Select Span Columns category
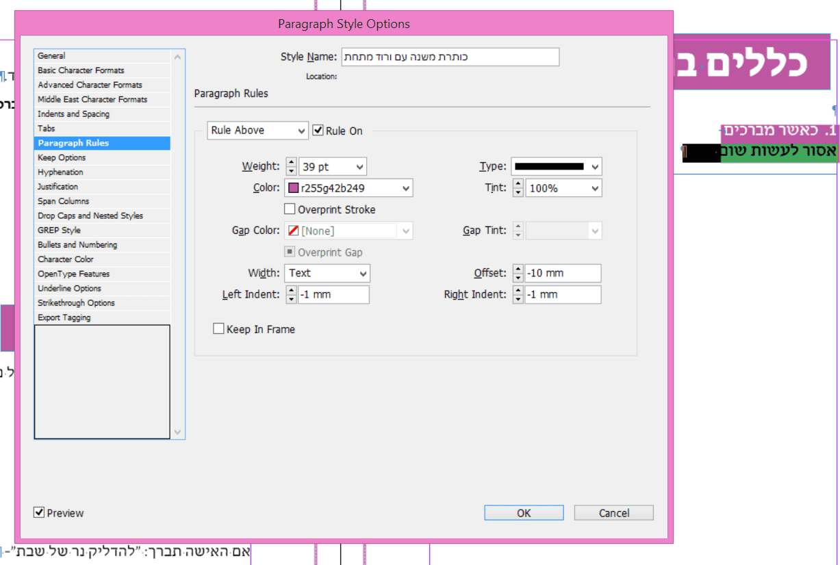840x565 pixels. tap(103, 201)
